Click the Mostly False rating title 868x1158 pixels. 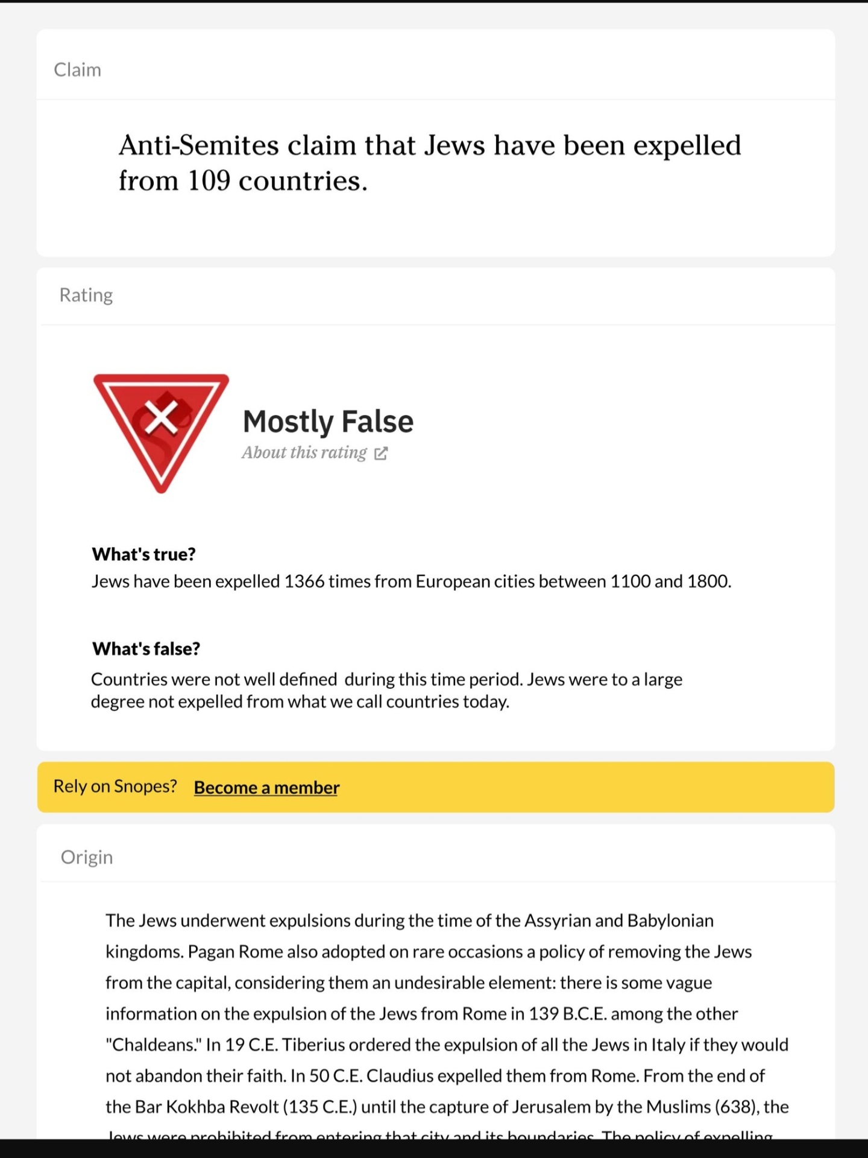(x=328, y=422)
